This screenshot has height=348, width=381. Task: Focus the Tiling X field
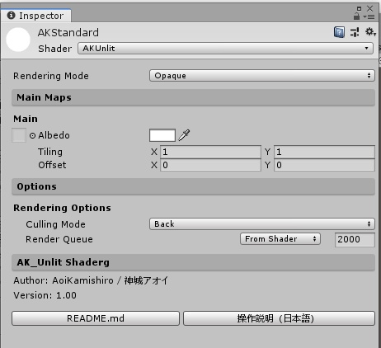(210, 152)
